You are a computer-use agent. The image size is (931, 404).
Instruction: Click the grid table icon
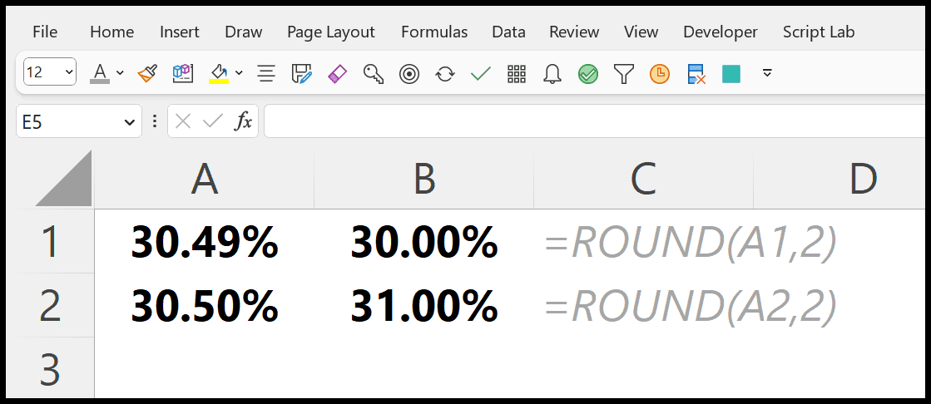517,73
